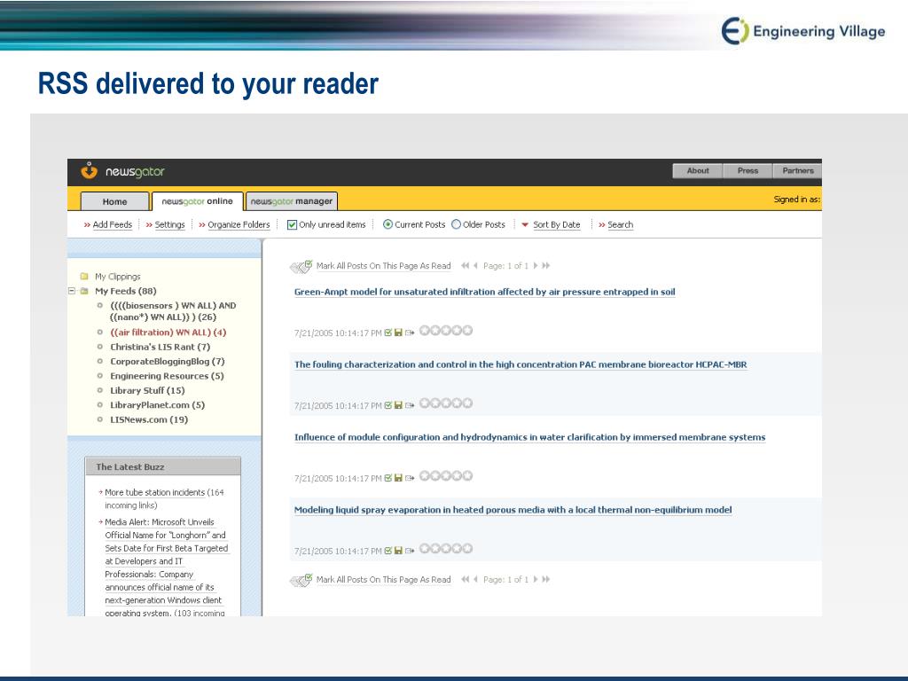
Task: Open the Add Feeds link
Action: point(113,224)
